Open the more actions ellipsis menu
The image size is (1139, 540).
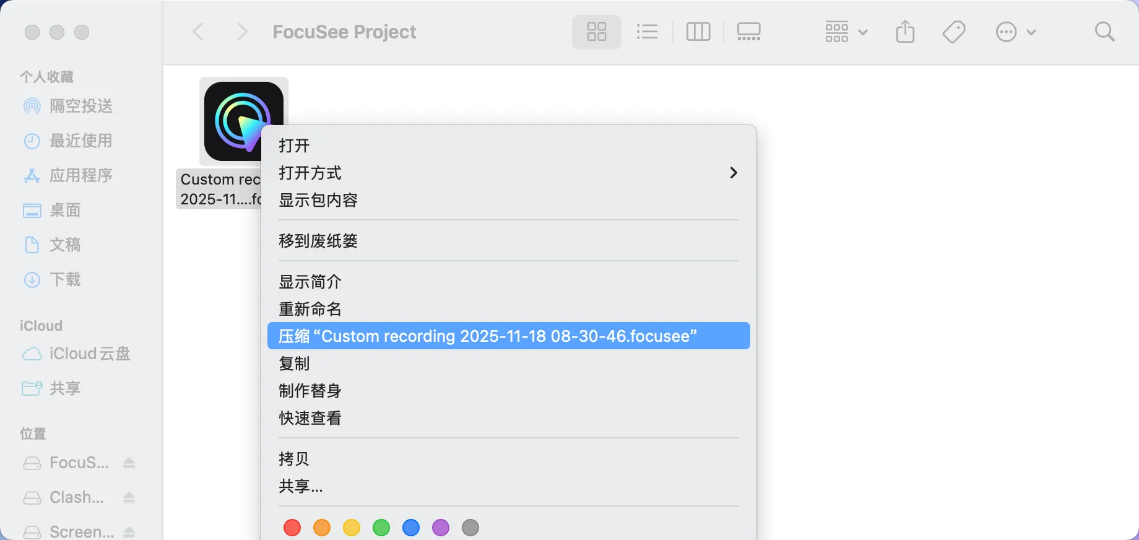[1015, 32]
